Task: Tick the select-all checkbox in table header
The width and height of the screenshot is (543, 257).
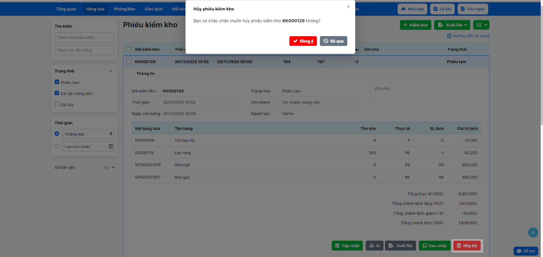Action: point(129,49)
